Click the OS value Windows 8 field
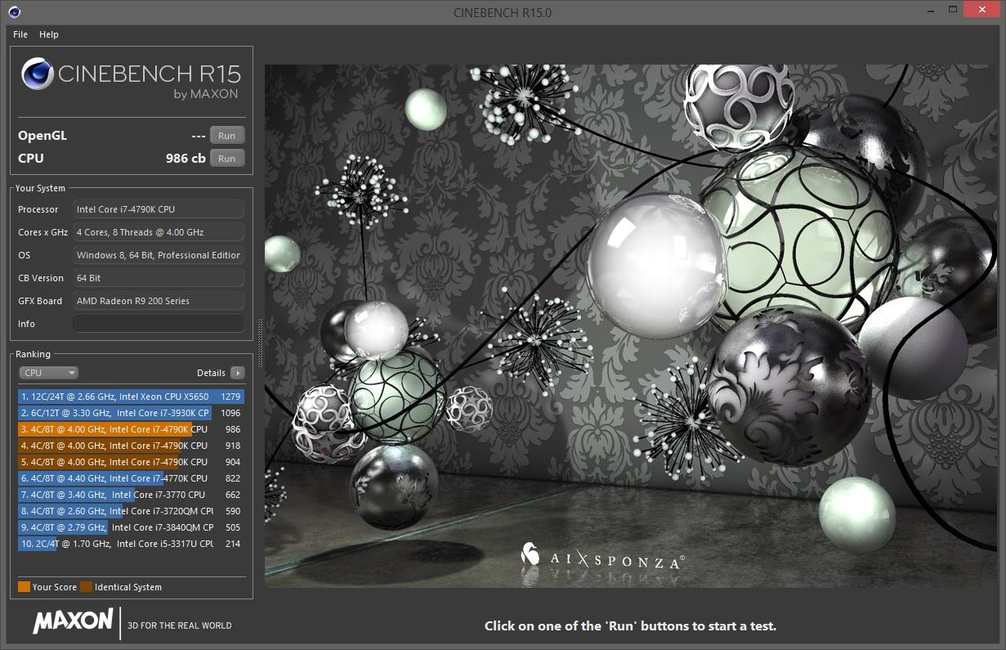This screenshot has height=650, width=1006. (159, 255)
